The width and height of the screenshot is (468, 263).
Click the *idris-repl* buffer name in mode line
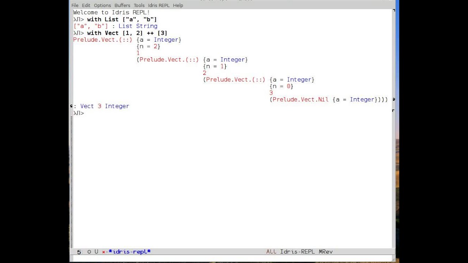click(130, 252)
